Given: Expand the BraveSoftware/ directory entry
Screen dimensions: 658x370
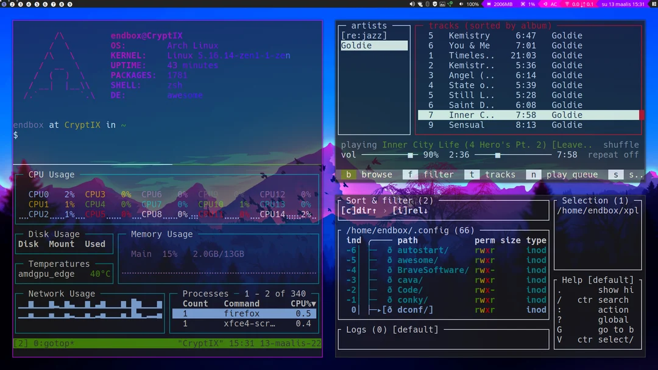Looking at the screenshot, I should [430, 270].
